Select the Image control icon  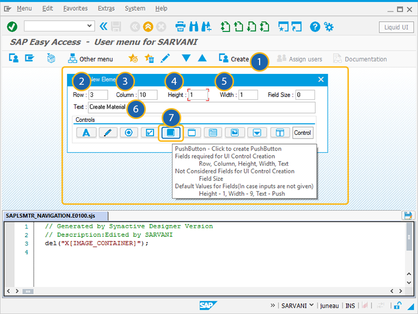[235, 133]
